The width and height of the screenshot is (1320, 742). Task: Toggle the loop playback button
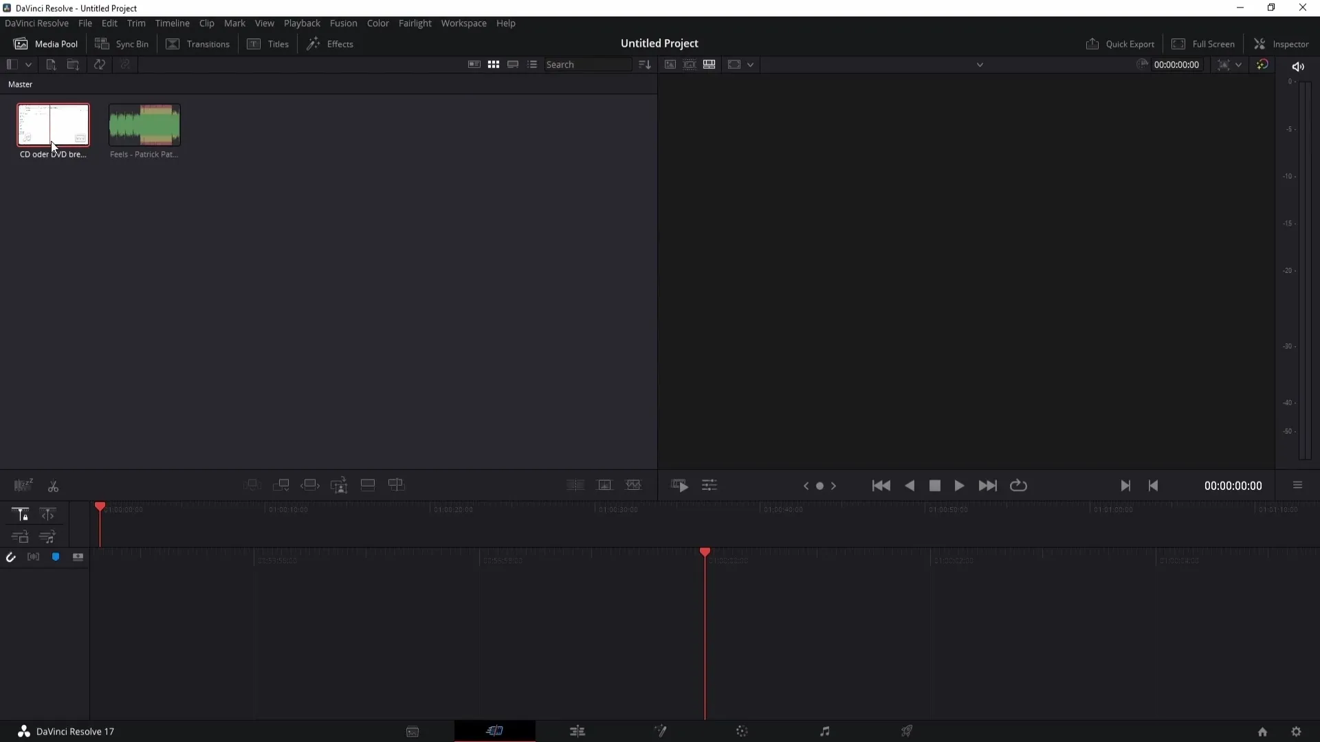click(1019, 486)
